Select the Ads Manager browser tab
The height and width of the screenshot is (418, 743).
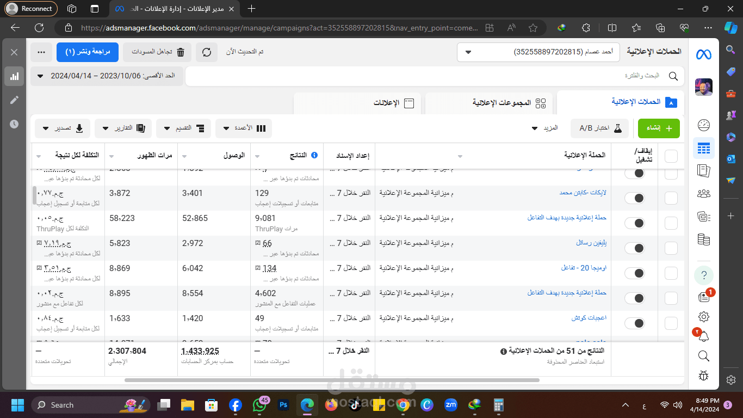click(175, 9)
